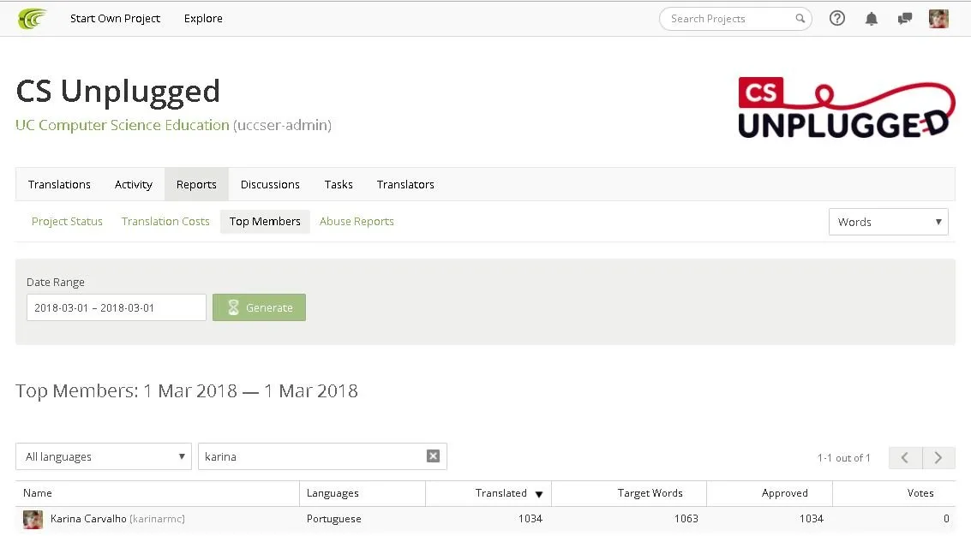This screenshot has height=536, width=971.
Task: Go to the next results page arrow
Action: 938,457
